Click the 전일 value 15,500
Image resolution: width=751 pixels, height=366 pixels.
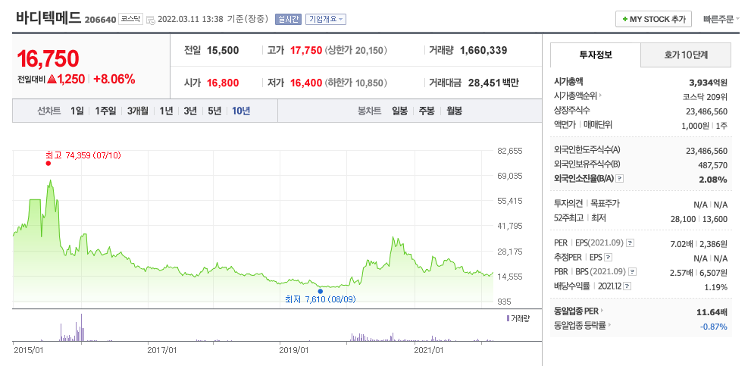(223, 50)
